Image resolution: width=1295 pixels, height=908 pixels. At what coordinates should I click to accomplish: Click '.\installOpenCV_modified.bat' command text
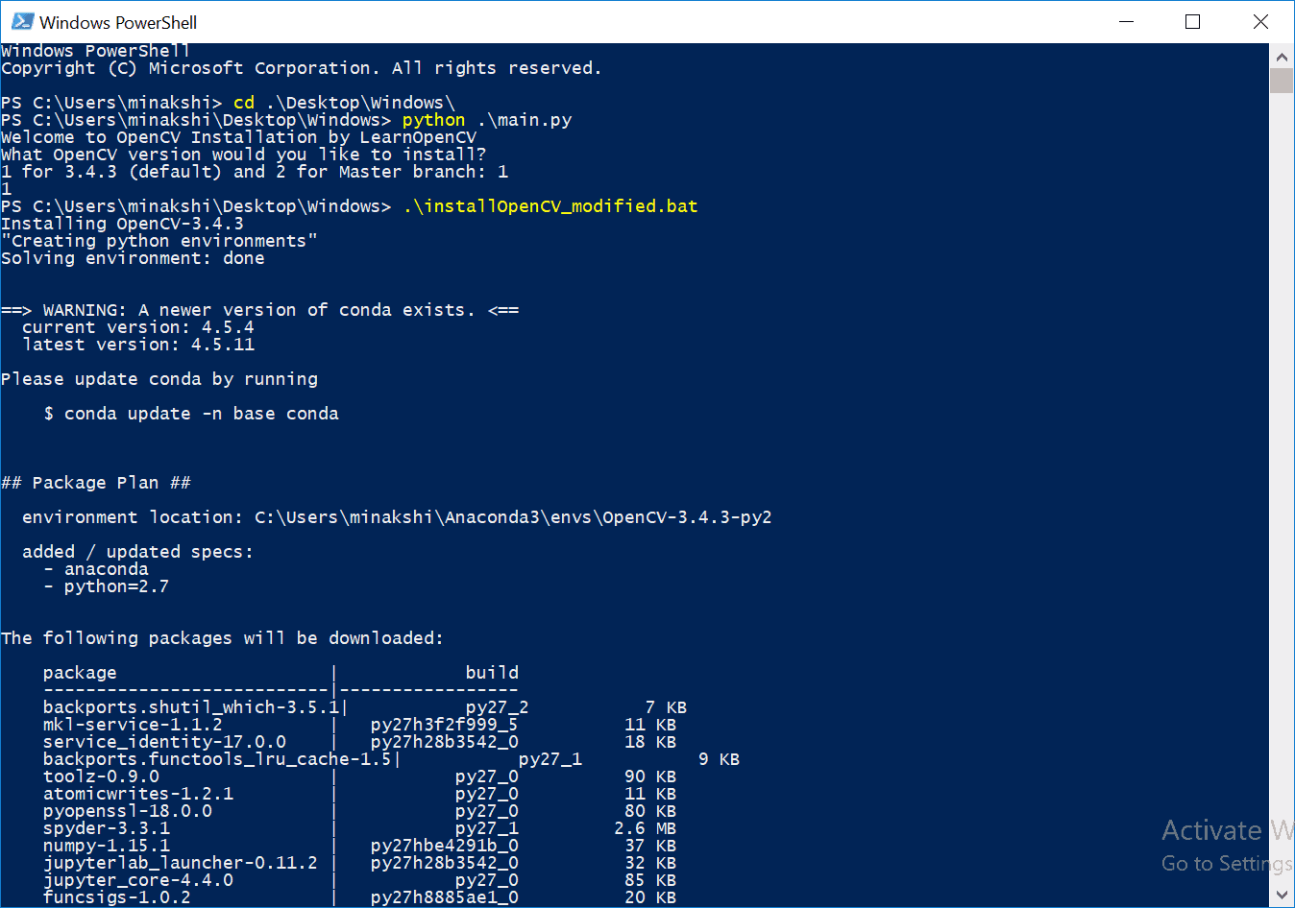click(550, 206)
